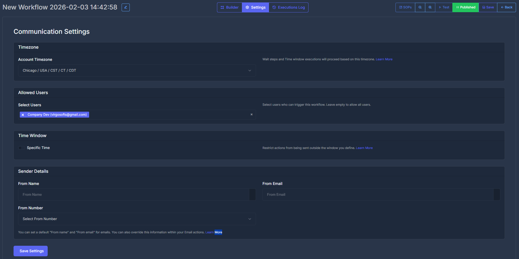The height and width of the screenshot is (259, 519).
Task: Open the SOPs panel
Action: [405, 7]
